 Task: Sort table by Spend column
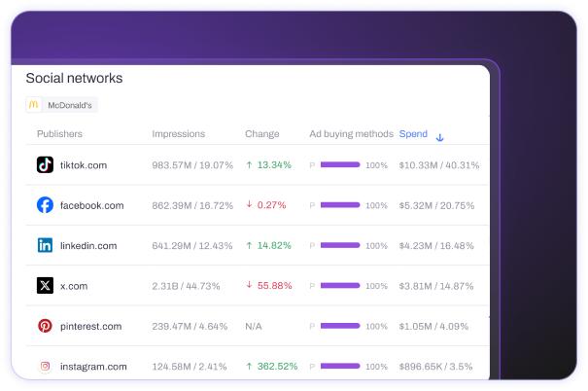pyautogui.click(x=413, y=134)
